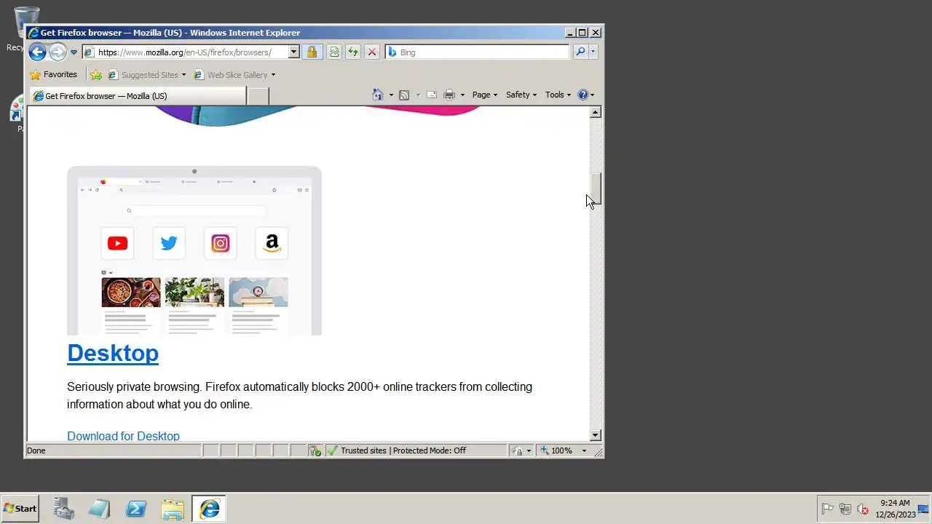932x524 pixels.
Task: Open the privacy report status dropdown
Action: (521, 450)
